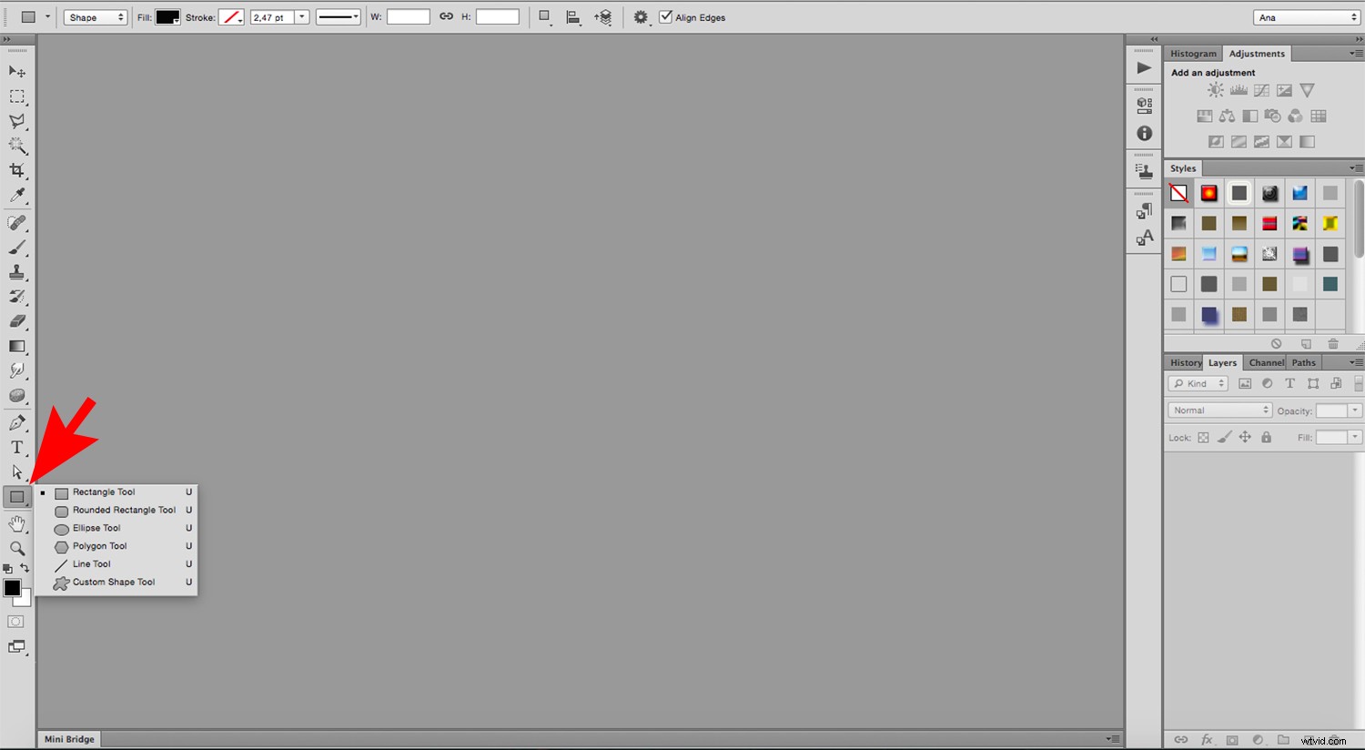Select the Gradient tool
Image resolution: width=1365 pixels, height=750 pixels.
(x=17, y=345)
